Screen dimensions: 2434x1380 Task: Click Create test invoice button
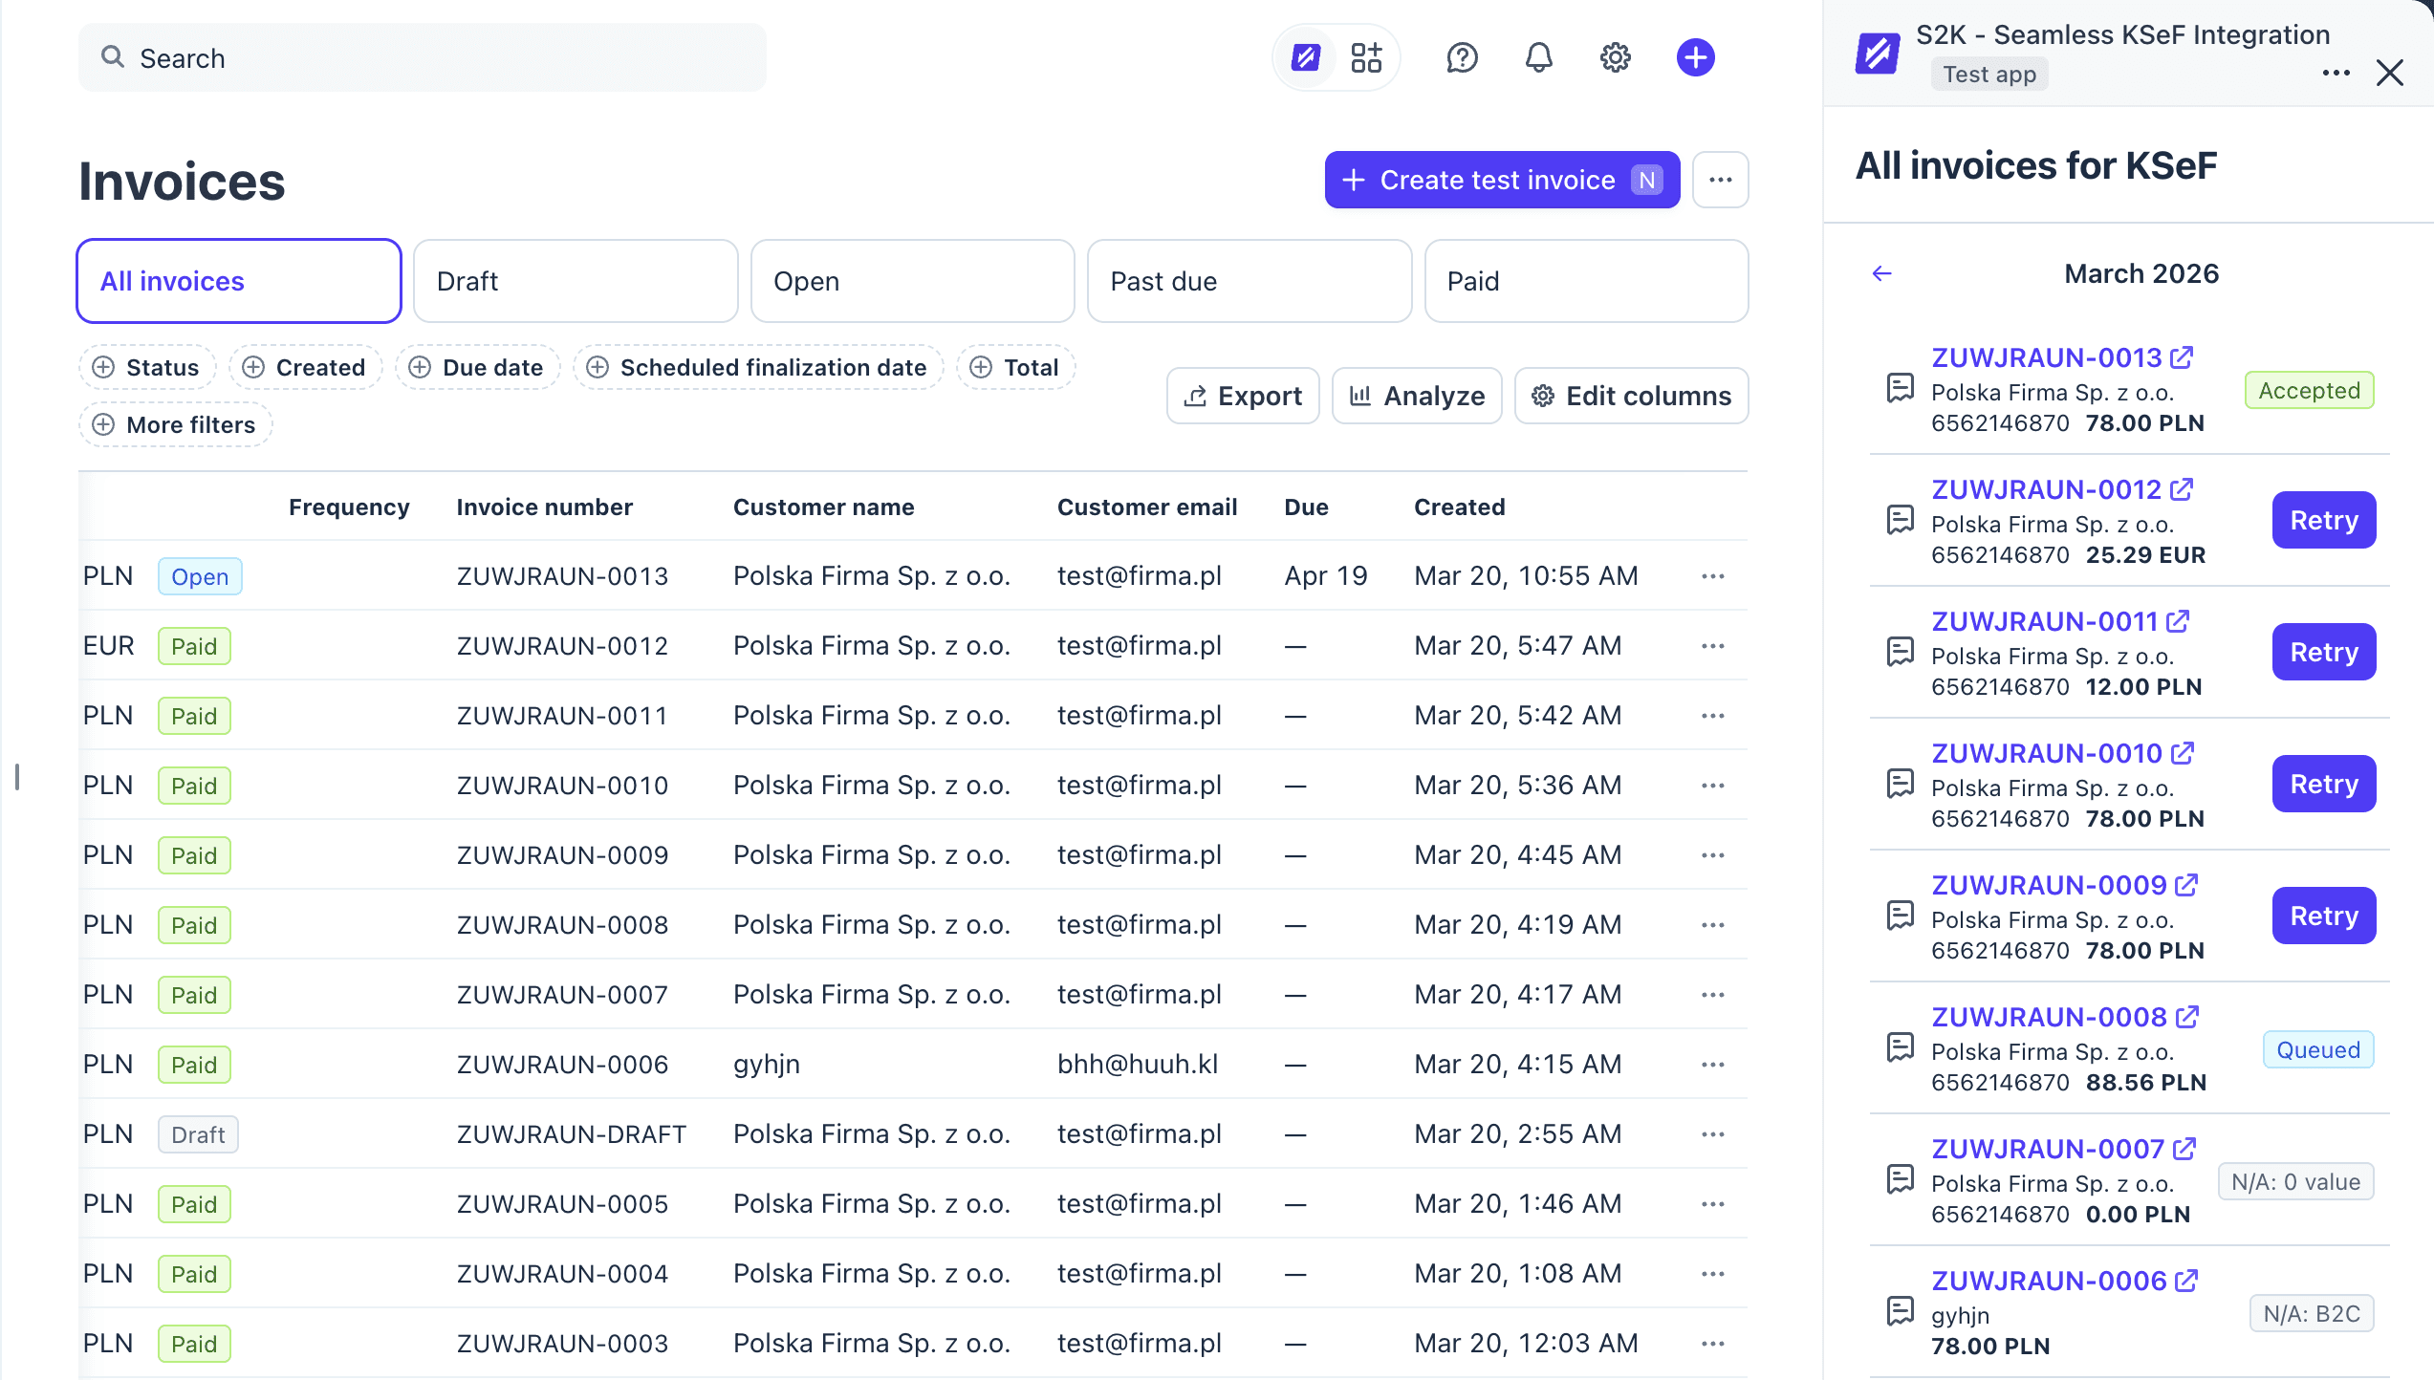click(1502, 180)
